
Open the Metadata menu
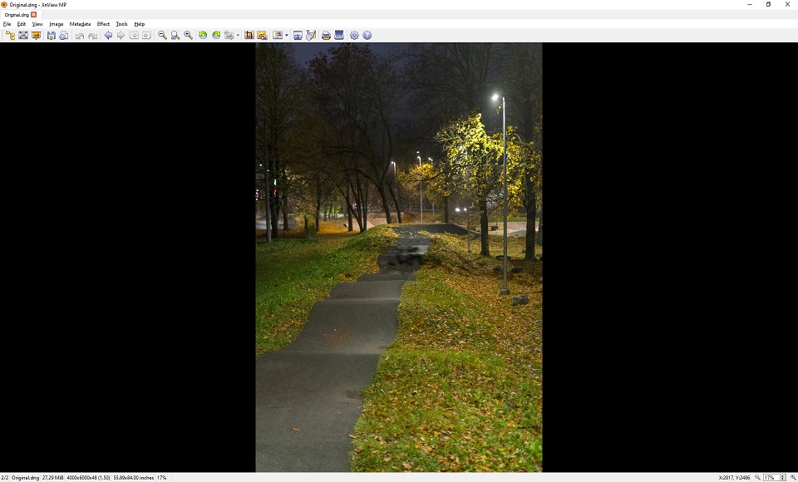pos(80,24)
